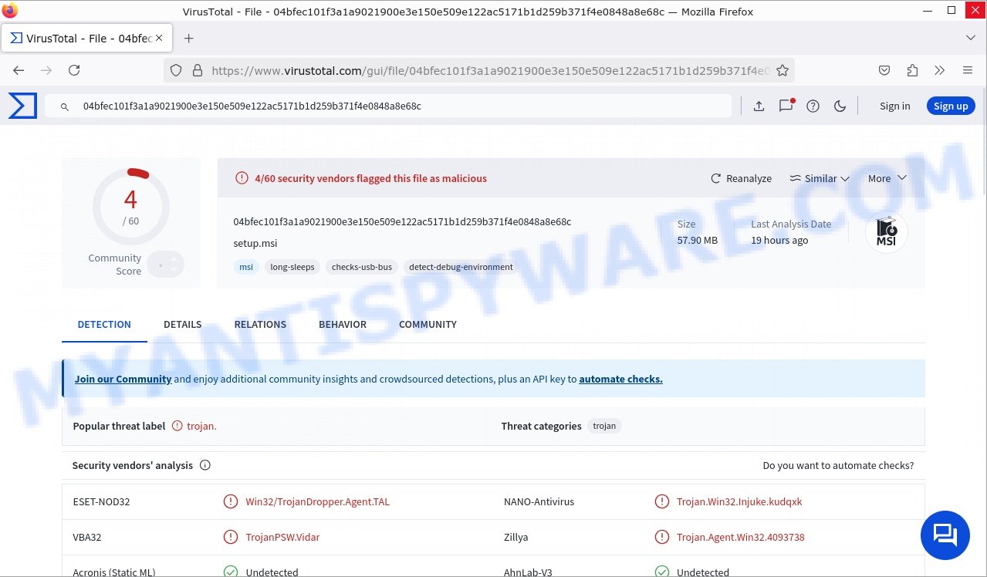
Task: Click the upload file icon
Action: (x=759, y=106)
